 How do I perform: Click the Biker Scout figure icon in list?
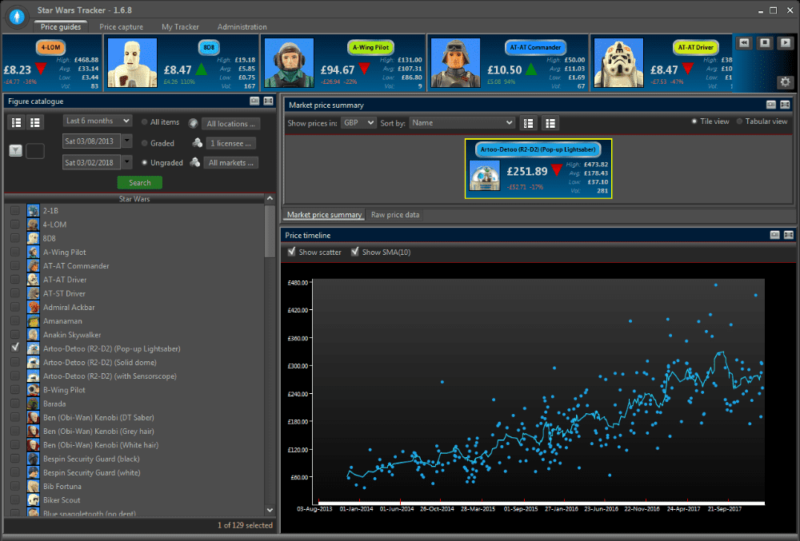33,499
